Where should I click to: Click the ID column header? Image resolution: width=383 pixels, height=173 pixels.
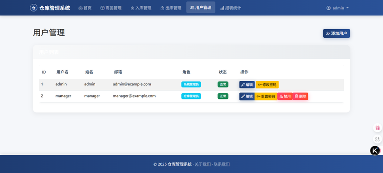44,72
